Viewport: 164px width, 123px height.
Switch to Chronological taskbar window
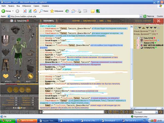click(x=110, y=121)
